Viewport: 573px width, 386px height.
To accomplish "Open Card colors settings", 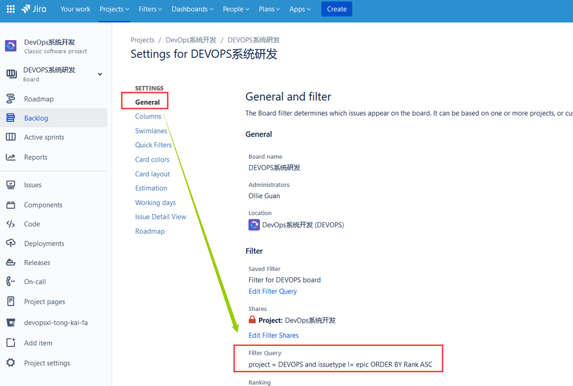I will tap(152, 159).
